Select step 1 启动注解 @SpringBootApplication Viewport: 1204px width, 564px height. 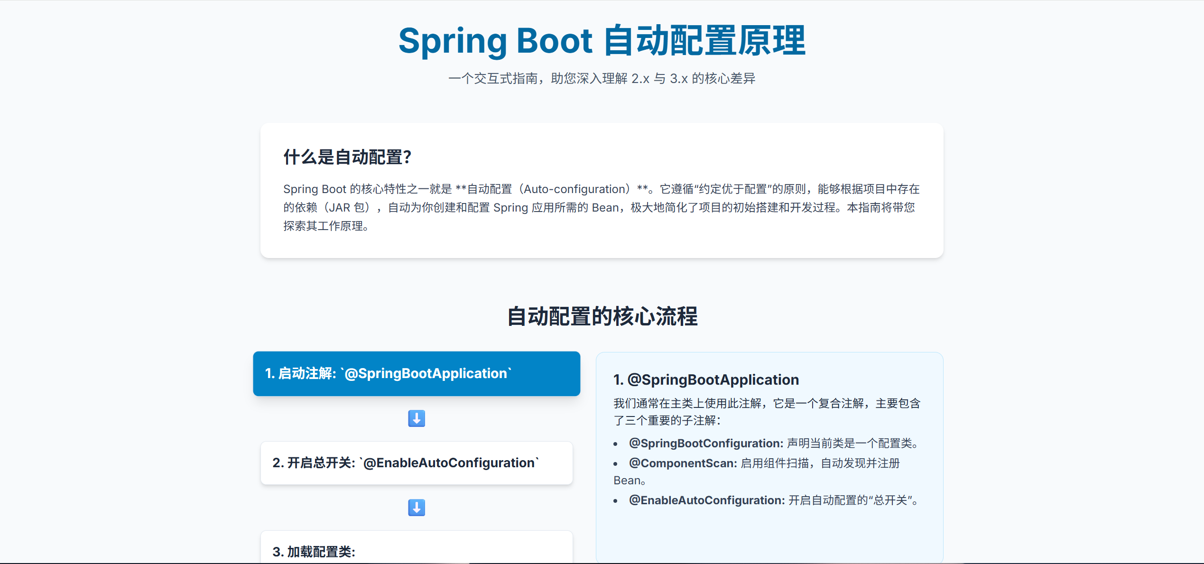click(416, 373)
